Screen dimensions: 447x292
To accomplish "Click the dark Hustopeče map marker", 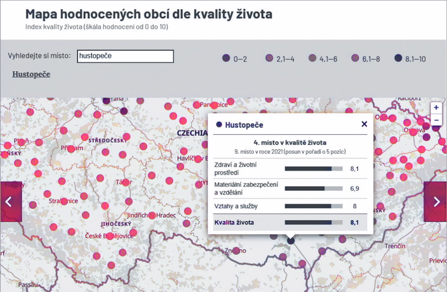I will coord(291,240).
